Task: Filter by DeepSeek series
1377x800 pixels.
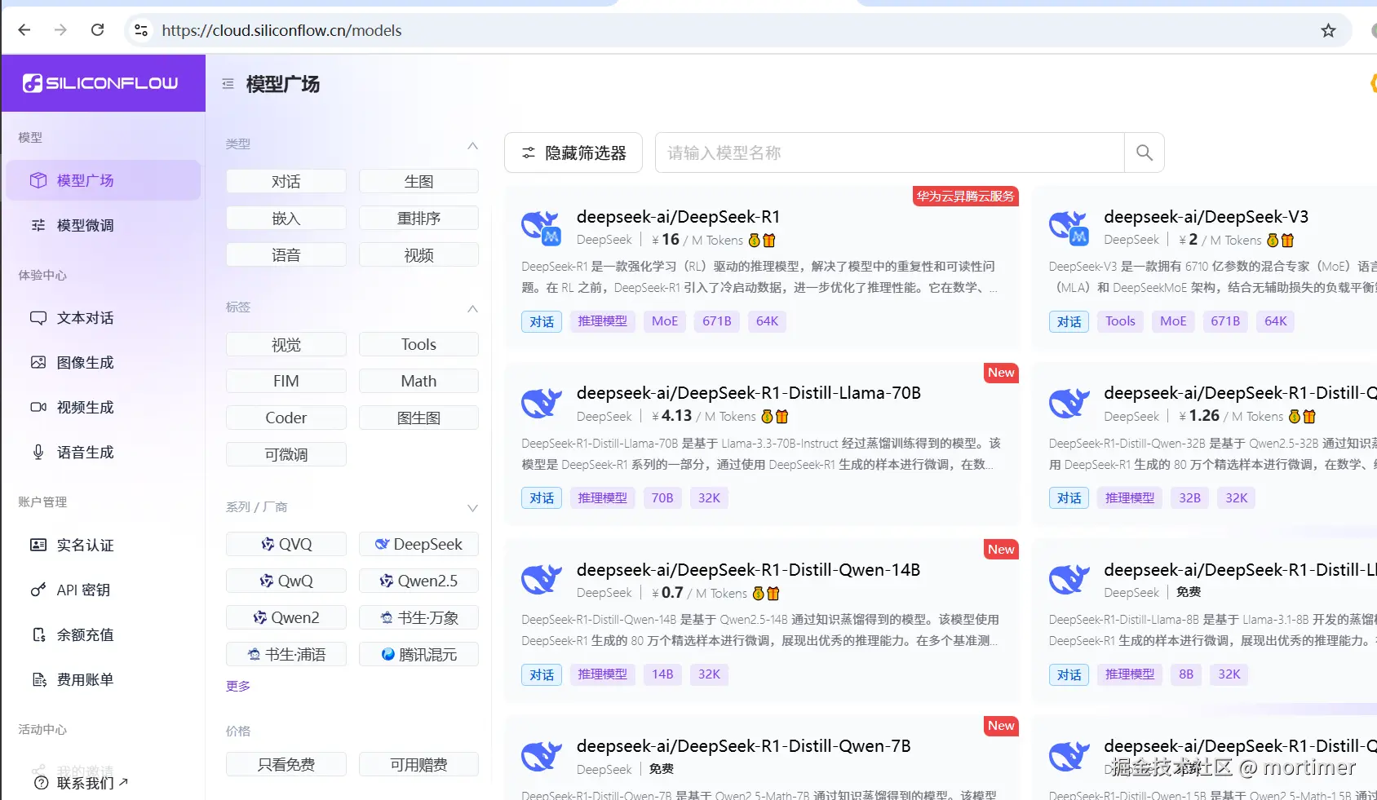Action: pos(418,544)
